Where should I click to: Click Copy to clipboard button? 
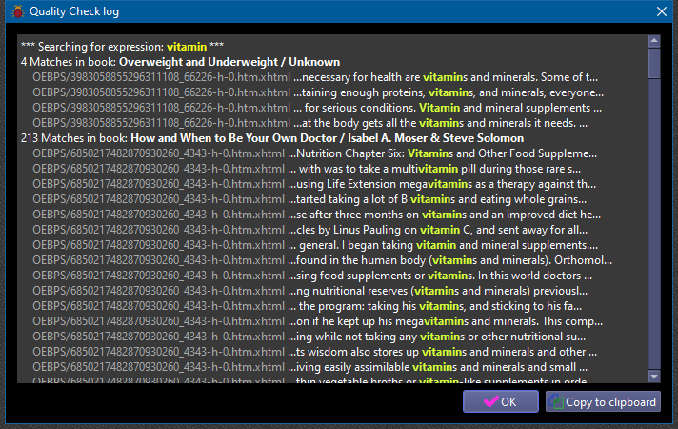point(603,401)
